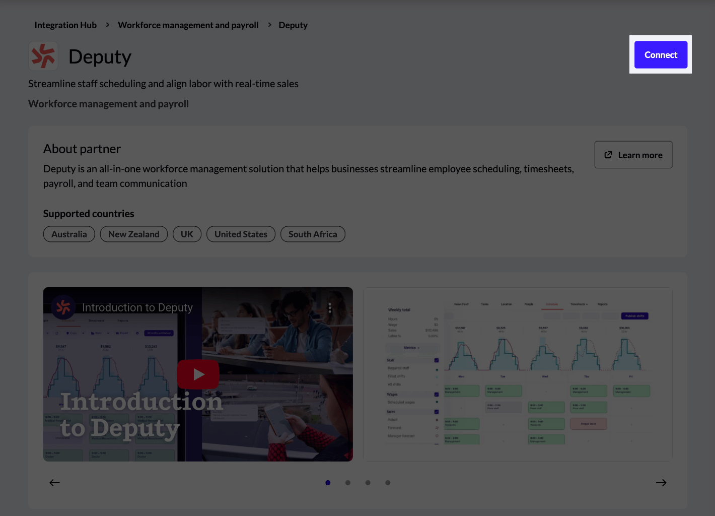Screen dimensions: 715x516
Task: Click the Deputy logo beside the heading
Action: (x=43, y=56)
